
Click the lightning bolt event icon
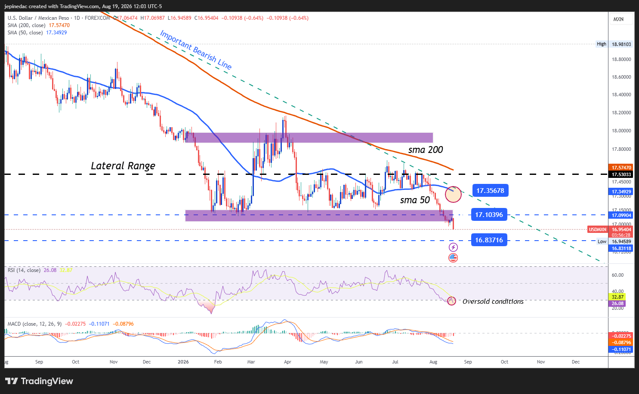[453, 247]
